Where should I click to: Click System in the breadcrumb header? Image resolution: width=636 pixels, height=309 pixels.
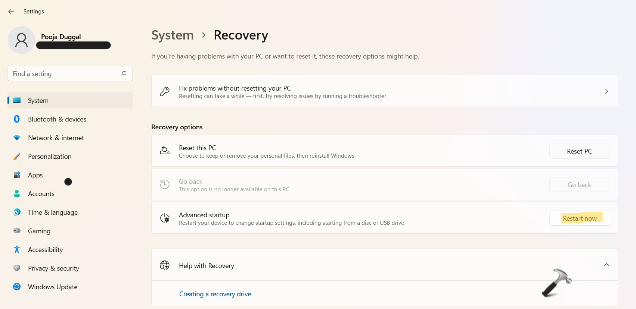click(x=173, y=35)
